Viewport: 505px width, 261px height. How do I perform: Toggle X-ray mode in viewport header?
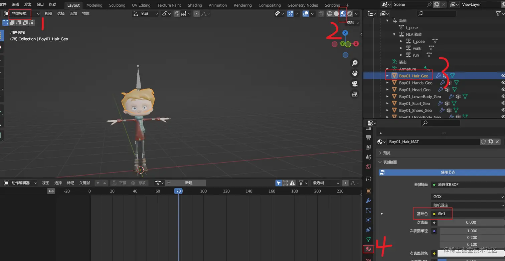point(321,14)
